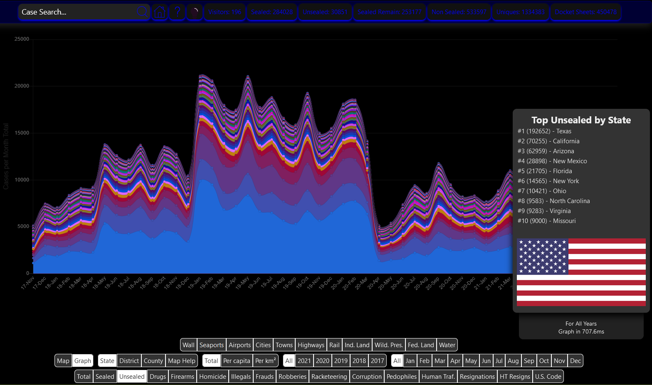
Task: Filter by month Nov
Action: 560,360
